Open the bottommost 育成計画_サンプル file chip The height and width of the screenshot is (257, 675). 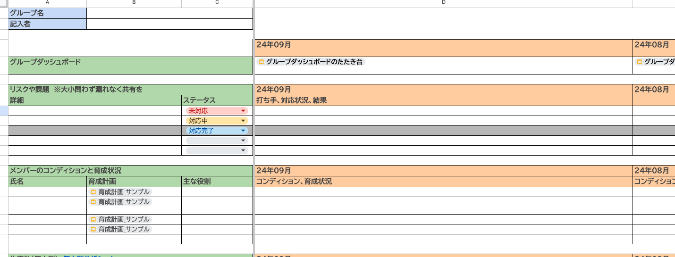click(x=120, y=229)
